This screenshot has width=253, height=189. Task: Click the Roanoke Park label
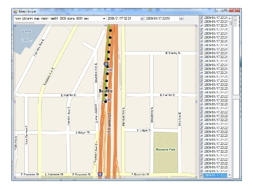pos(166,150)
